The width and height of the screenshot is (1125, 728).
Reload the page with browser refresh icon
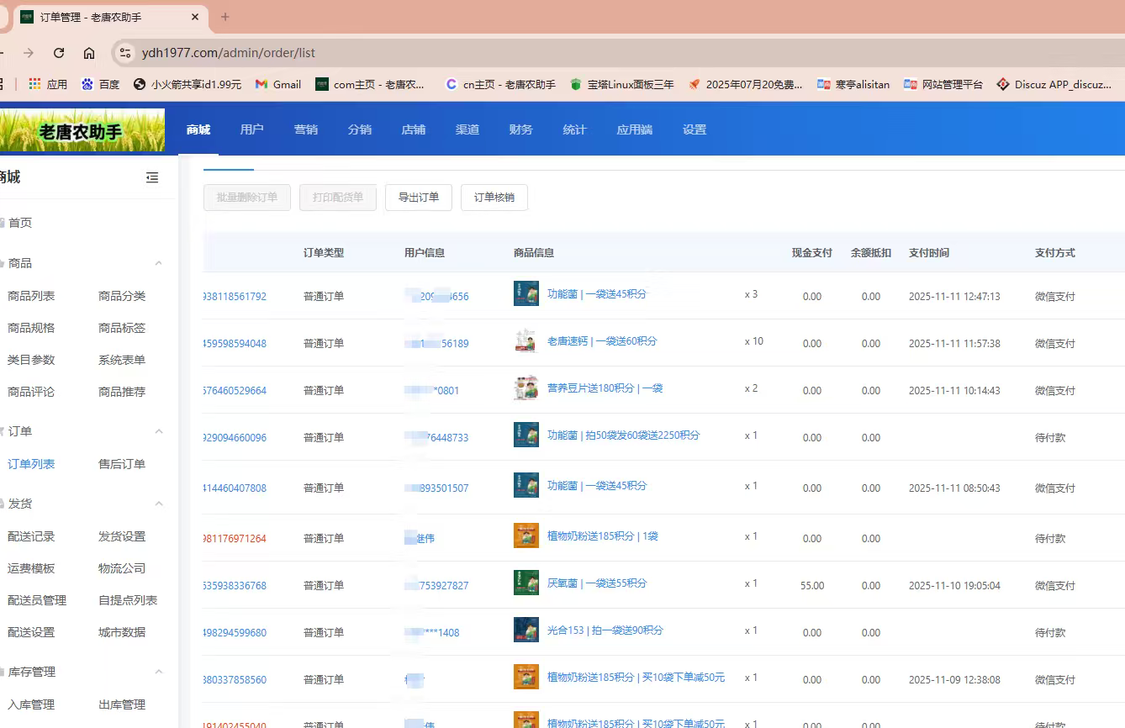59,53
